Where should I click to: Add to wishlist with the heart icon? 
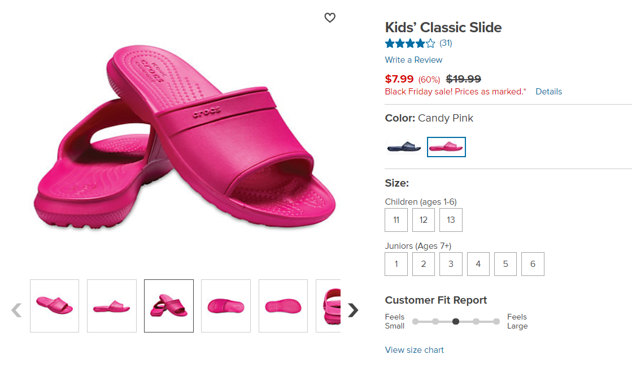(x=330, y=18)
